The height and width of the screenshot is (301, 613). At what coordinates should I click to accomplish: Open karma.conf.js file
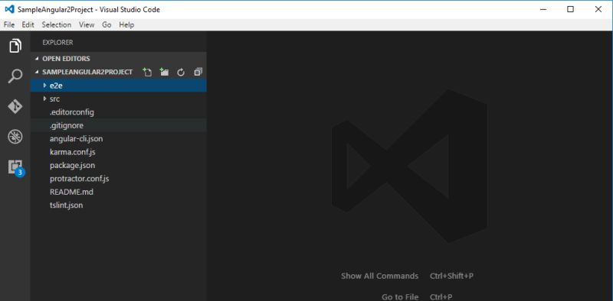coord(119,152)
